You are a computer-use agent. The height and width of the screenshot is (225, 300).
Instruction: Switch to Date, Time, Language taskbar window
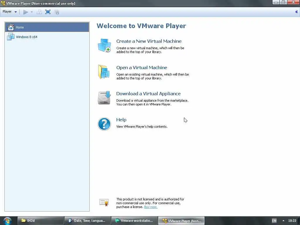click(x=88, y=221)
